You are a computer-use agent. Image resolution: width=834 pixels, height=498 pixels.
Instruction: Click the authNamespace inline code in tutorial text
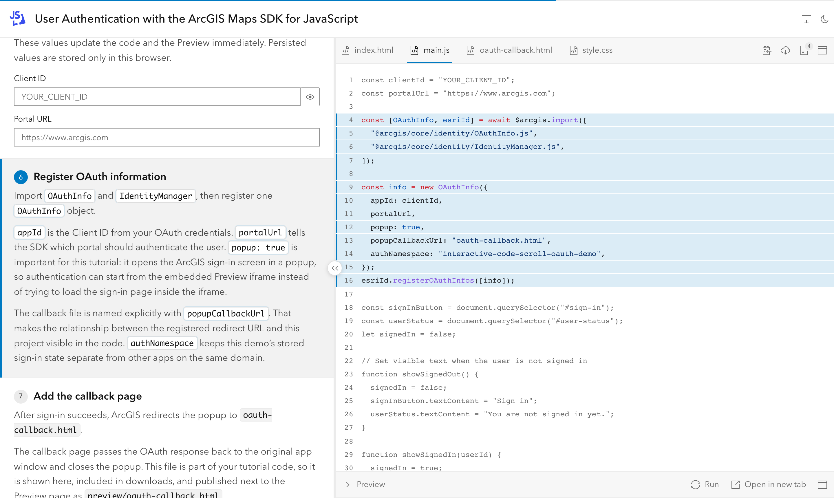(162, 343)
